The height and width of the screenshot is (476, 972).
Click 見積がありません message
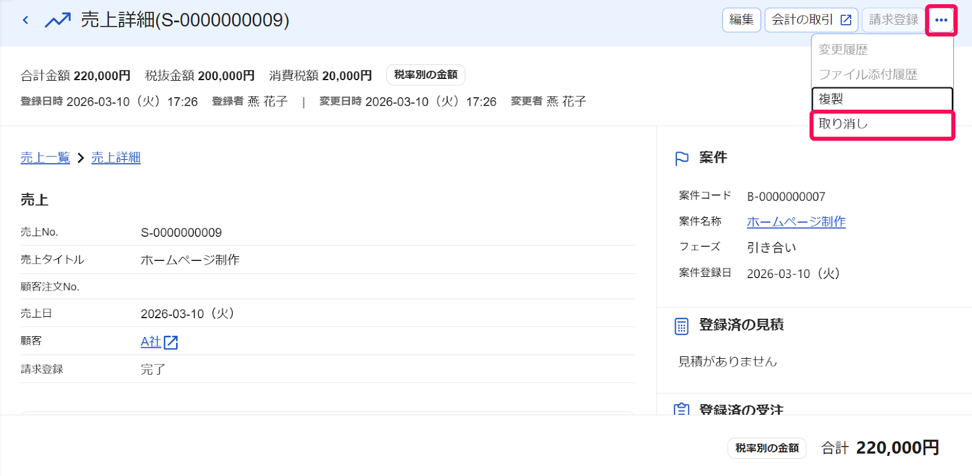tap(728, 362)
